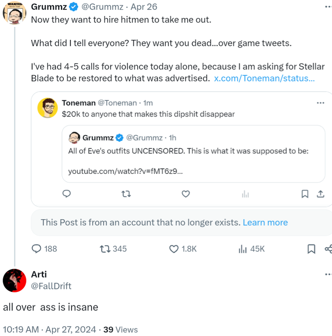Screen dimensions: 332x336
Task: Share the quoted Toneman post
Action: pyautogui.click(x=320, y=194)
